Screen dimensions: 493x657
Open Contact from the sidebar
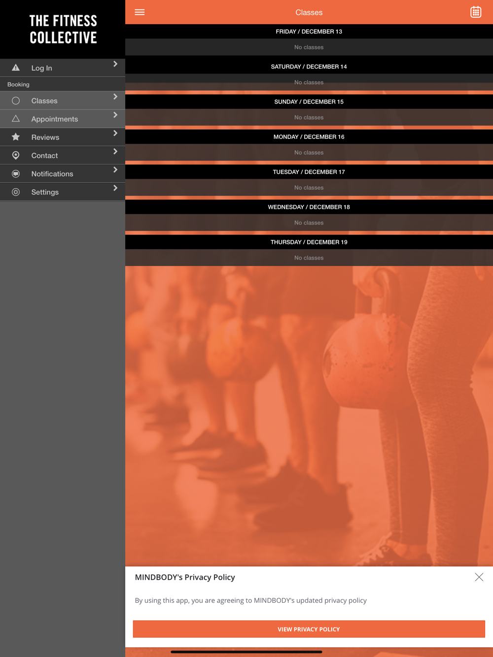(x=63, y=155)
